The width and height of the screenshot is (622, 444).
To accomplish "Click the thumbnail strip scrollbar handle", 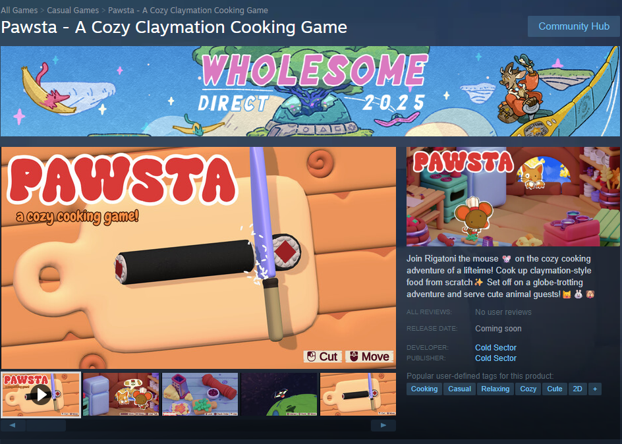I will point(46,426).
